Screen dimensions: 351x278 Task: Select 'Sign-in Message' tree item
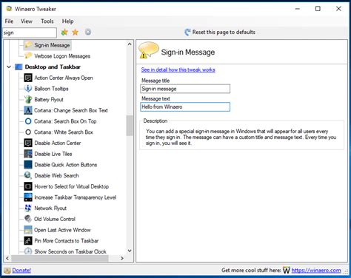[52, 45]
